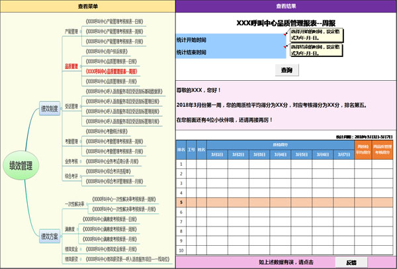Switch to the 查看菜单 panel header
Screen dimensions: 397x269
pyautogui.click(x=87, y=5)
